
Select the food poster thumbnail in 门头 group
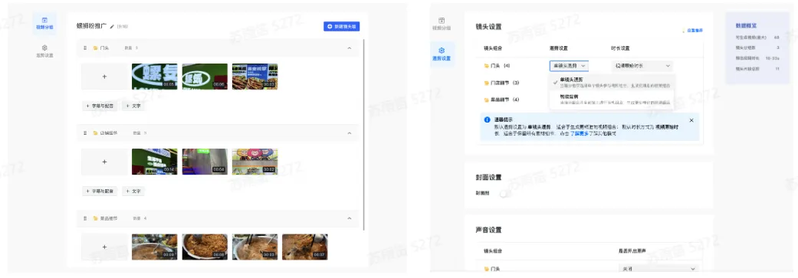click(x=255, y=77)
